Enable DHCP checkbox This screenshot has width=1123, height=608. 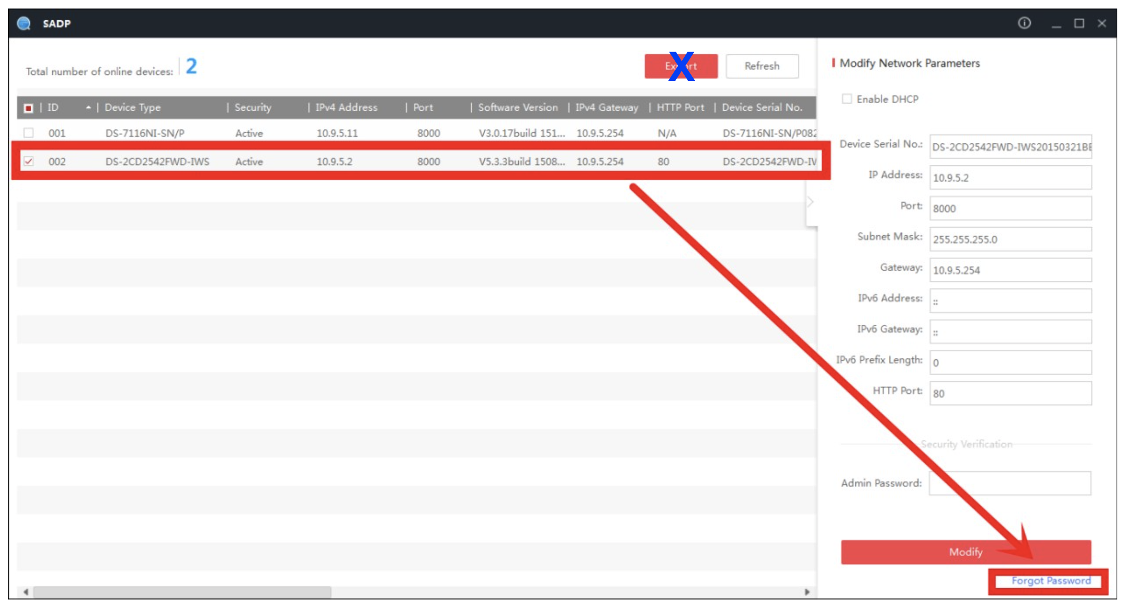(846, 99)
